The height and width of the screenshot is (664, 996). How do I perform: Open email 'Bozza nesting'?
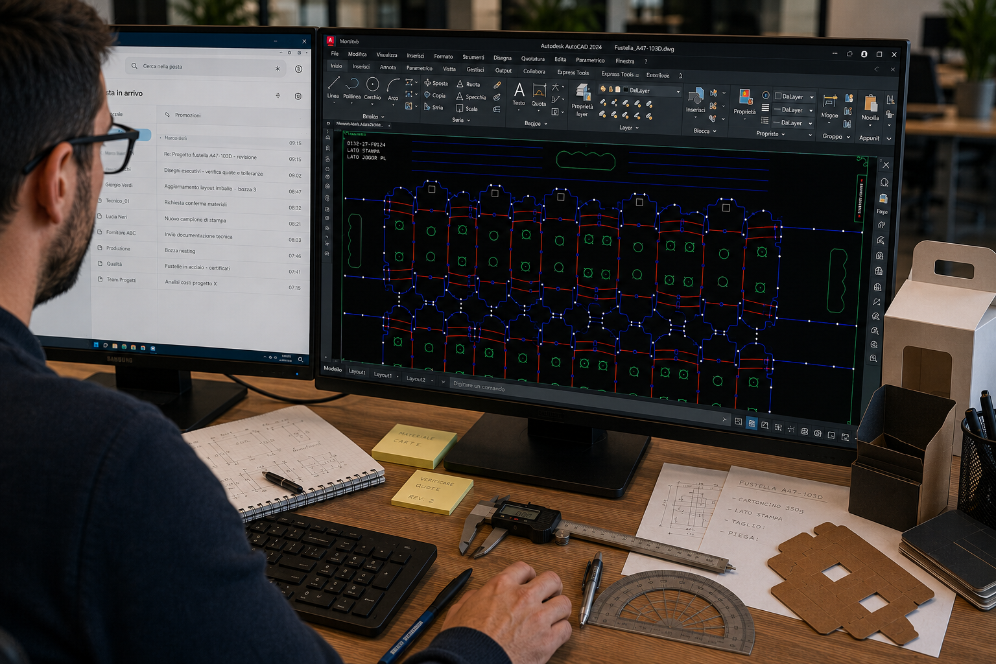232,252
